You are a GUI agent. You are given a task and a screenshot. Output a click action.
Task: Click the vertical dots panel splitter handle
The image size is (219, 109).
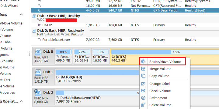(x=29, y=53)
